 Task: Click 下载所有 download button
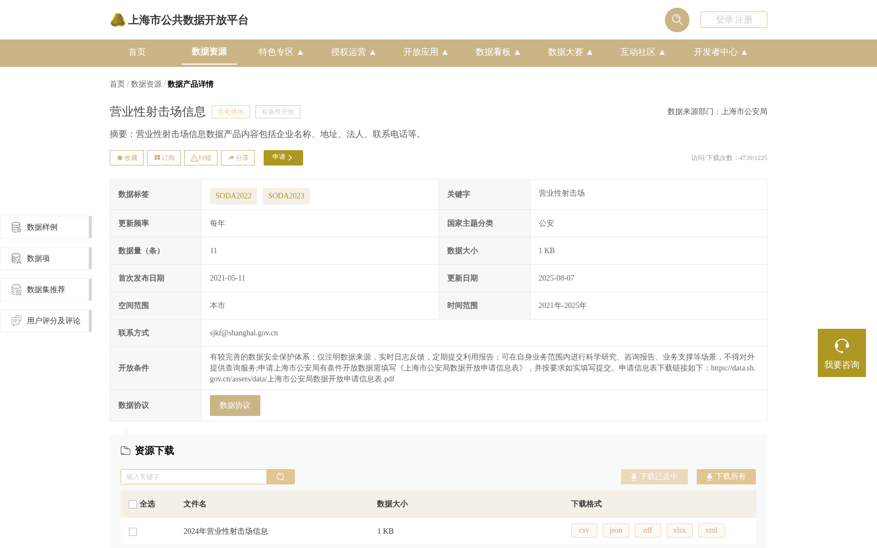click(726, 477)
